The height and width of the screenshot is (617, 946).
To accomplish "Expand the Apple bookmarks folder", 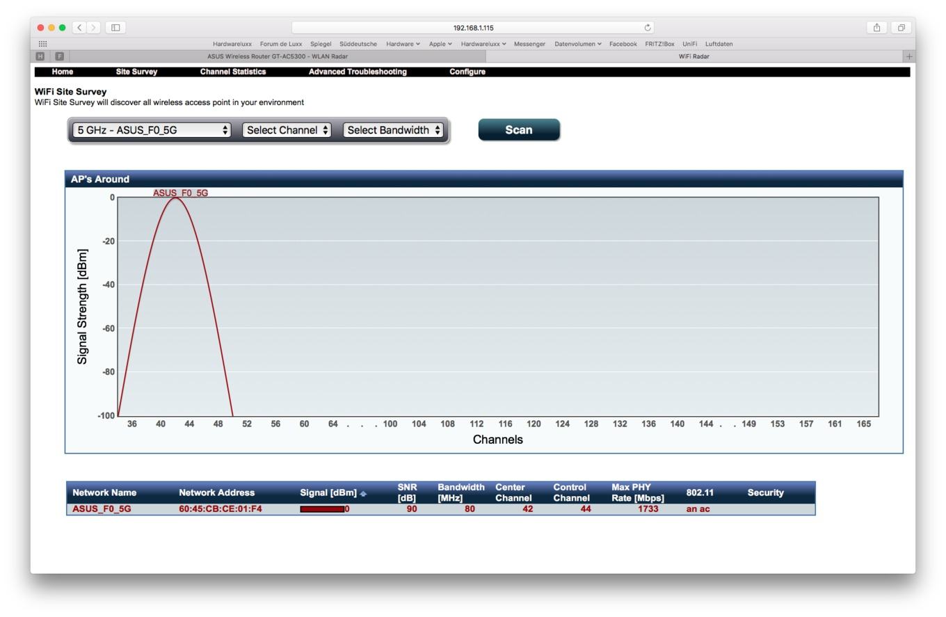I will pos(440,44).
